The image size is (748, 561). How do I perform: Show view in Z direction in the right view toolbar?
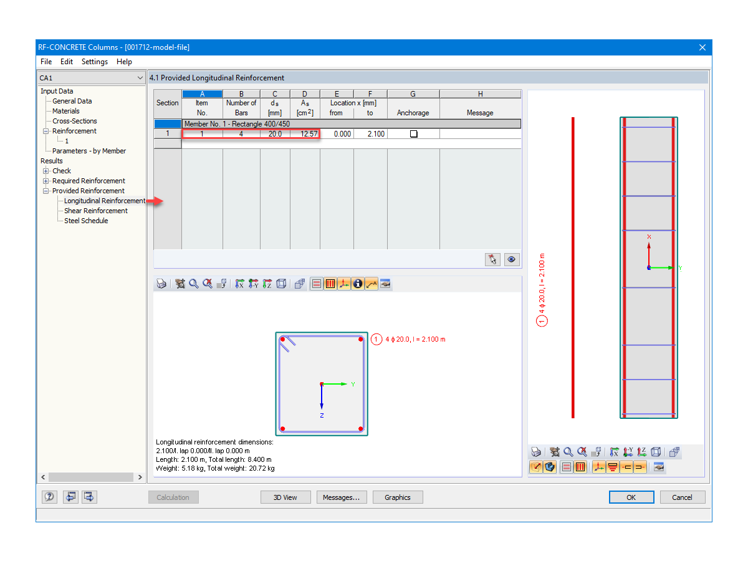[642, 452]
